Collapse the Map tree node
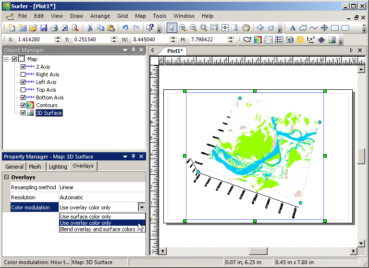The height and width of the screenshot is (268, 369). (x=6, y=59)
